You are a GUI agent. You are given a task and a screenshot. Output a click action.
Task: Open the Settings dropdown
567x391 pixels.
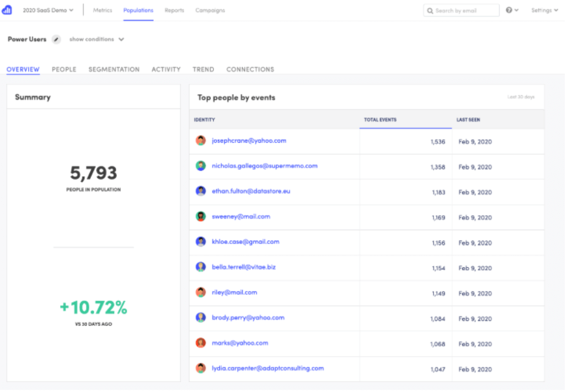tap(544, 10)
